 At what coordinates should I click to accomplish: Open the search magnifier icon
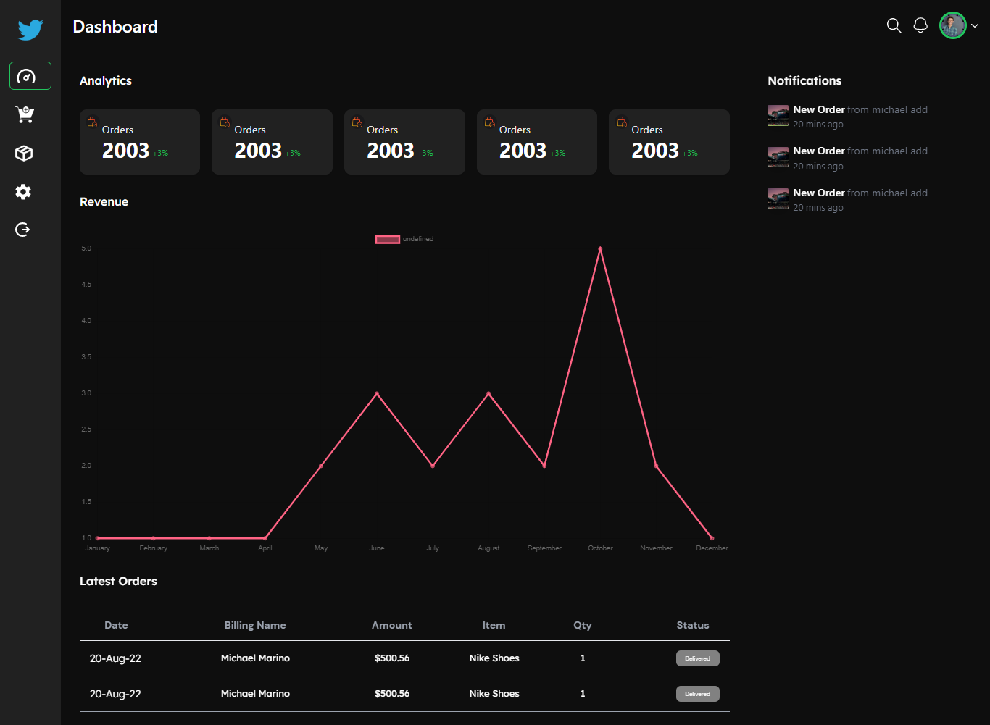894,25
